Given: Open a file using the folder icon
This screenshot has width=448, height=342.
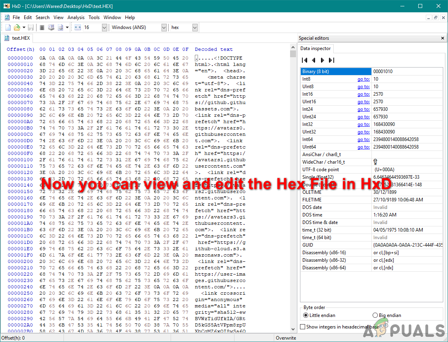Looking at the screenshot, I should [x=17, y=27].
